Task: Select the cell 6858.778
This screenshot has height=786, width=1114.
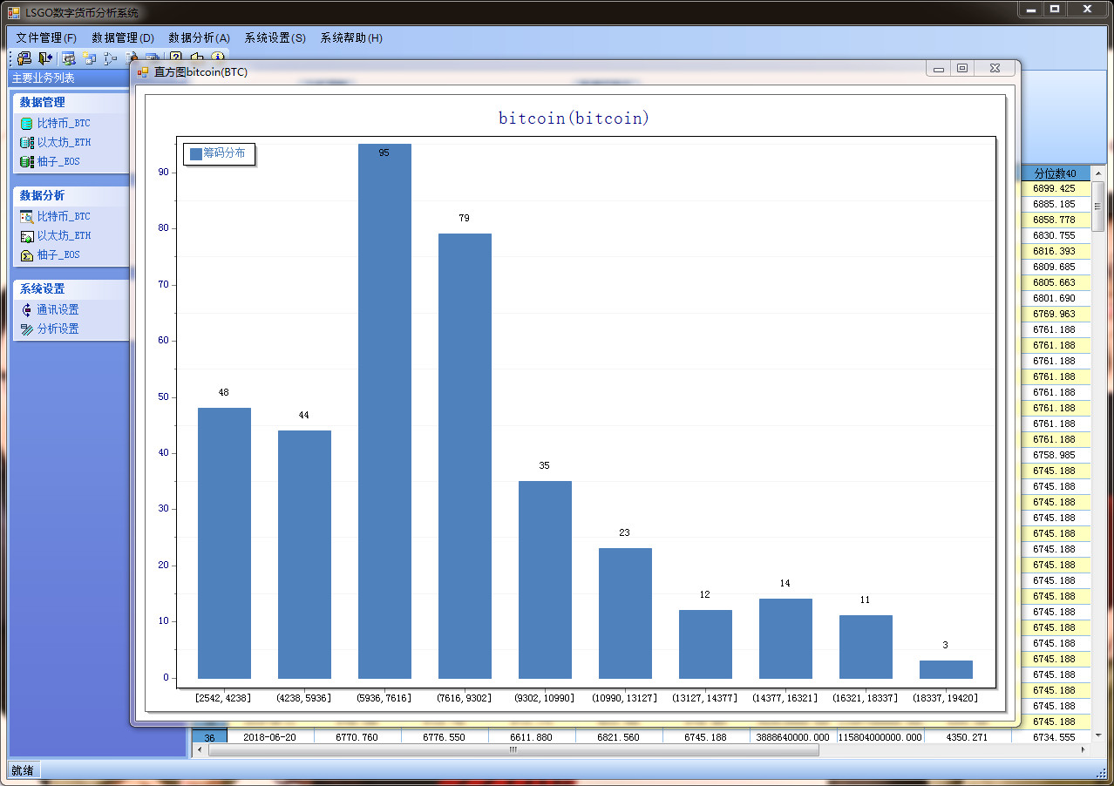Action: tap(1055, 220)
